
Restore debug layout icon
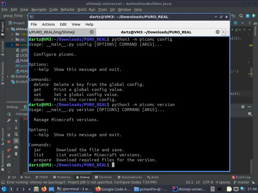pos(250,114)
